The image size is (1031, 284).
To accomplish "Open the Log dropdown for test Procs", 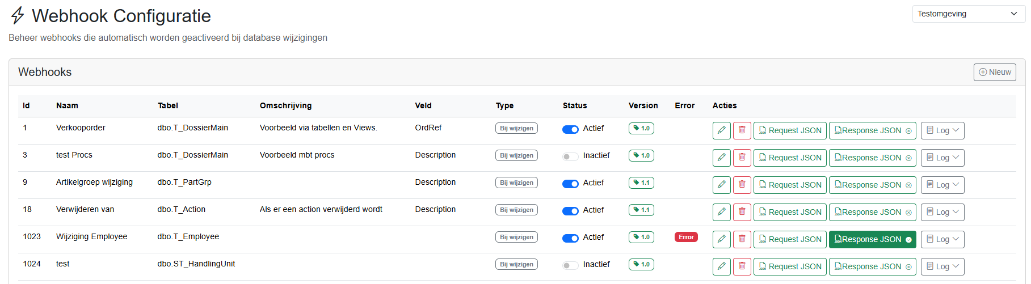I will point(942,158).
